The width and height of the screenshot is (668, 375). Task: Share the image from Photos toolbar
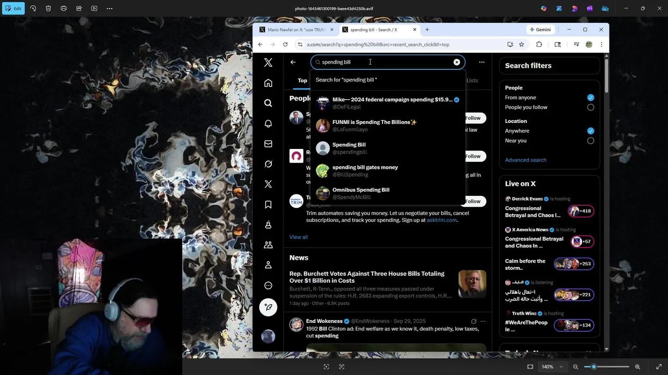pyautogui.click(x=79, y=8)
